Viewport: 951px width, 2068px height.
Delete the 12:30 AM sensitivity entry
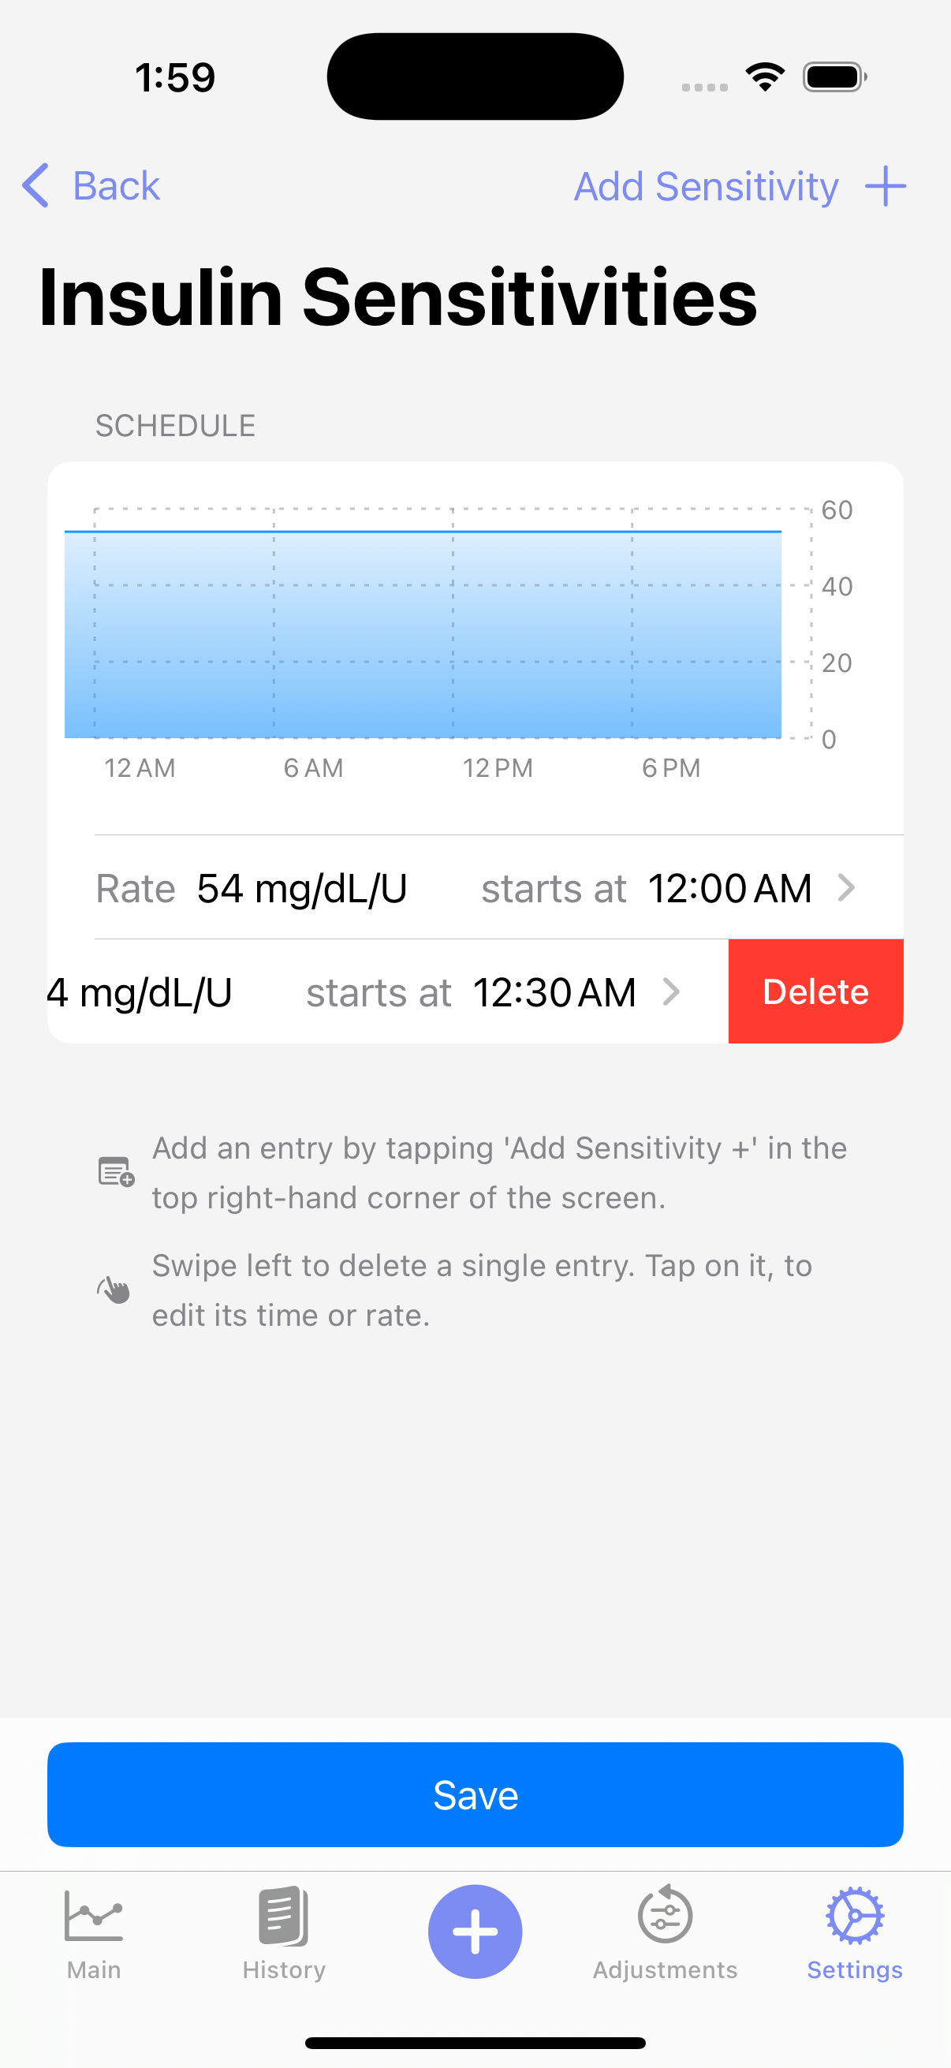(x=815, y=992)
